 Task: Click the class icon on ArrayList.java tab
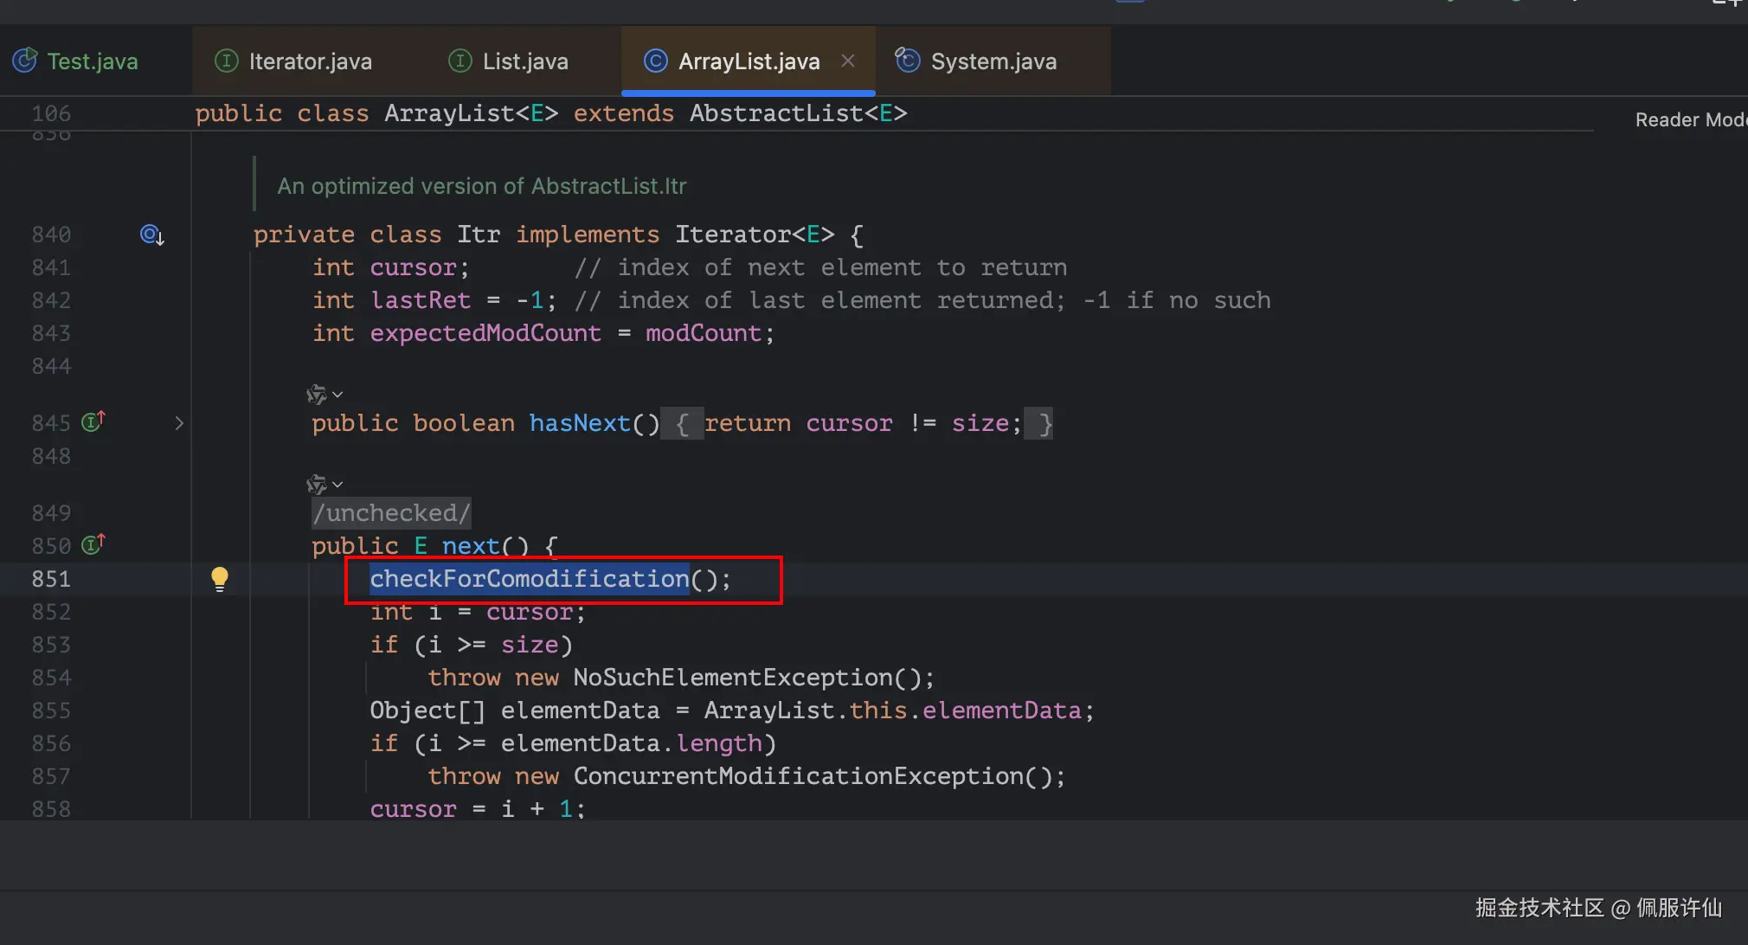point(656,61)
